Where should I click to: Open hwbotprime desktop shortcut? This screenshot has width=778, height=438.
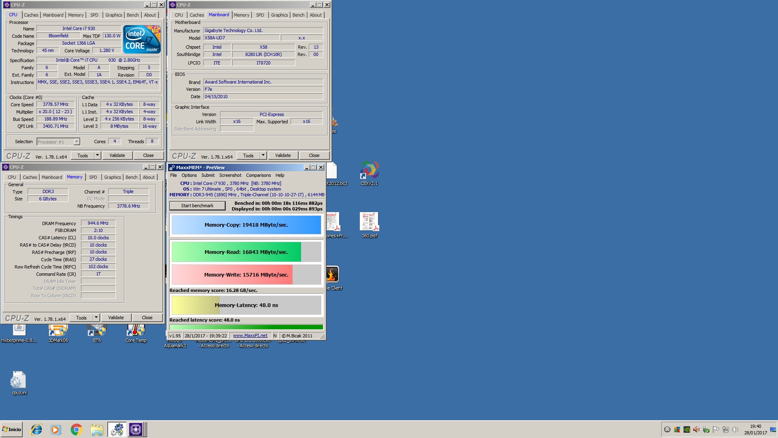19,333
